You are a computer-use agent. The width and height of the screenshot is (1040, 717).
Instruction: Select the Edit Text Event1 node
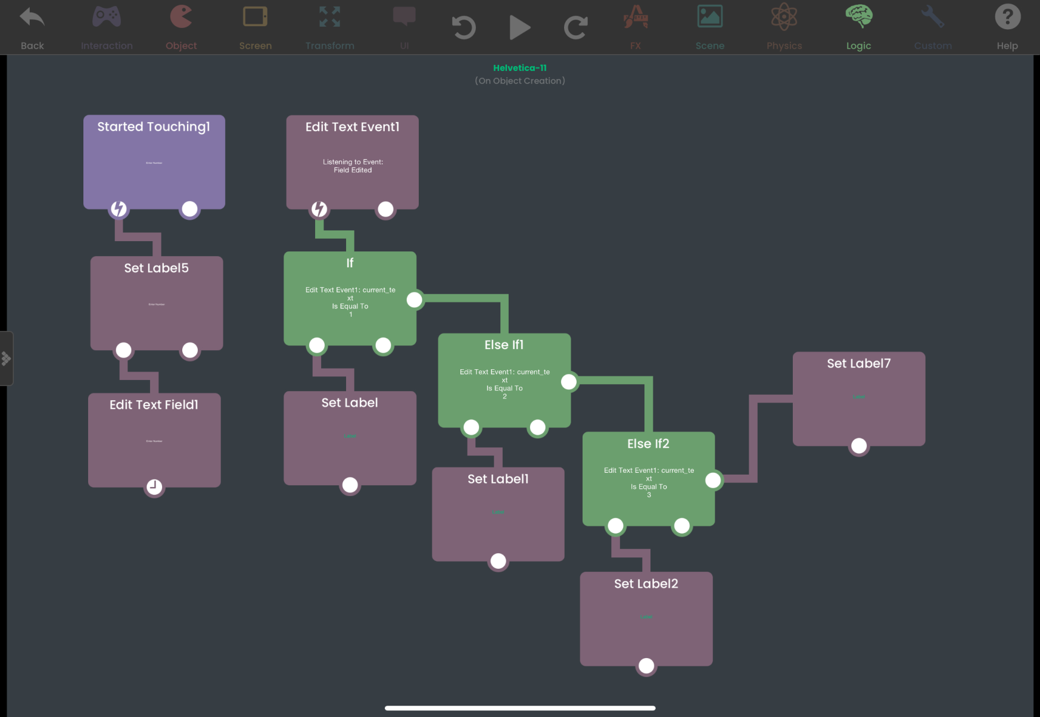[352, 161]
